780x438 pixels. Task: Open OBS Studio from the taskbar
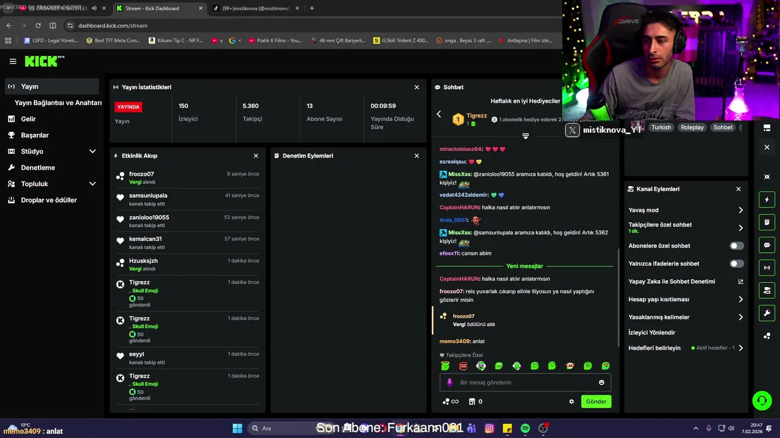[x=543, y=428]
